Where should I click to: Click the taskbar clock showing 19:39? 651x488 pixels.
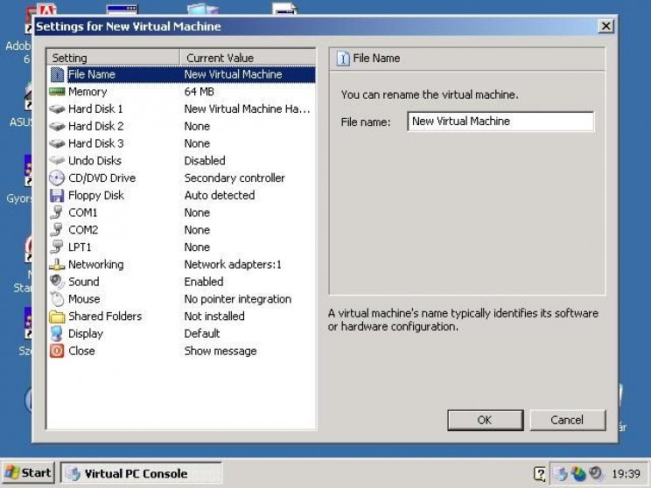point(626,473)
